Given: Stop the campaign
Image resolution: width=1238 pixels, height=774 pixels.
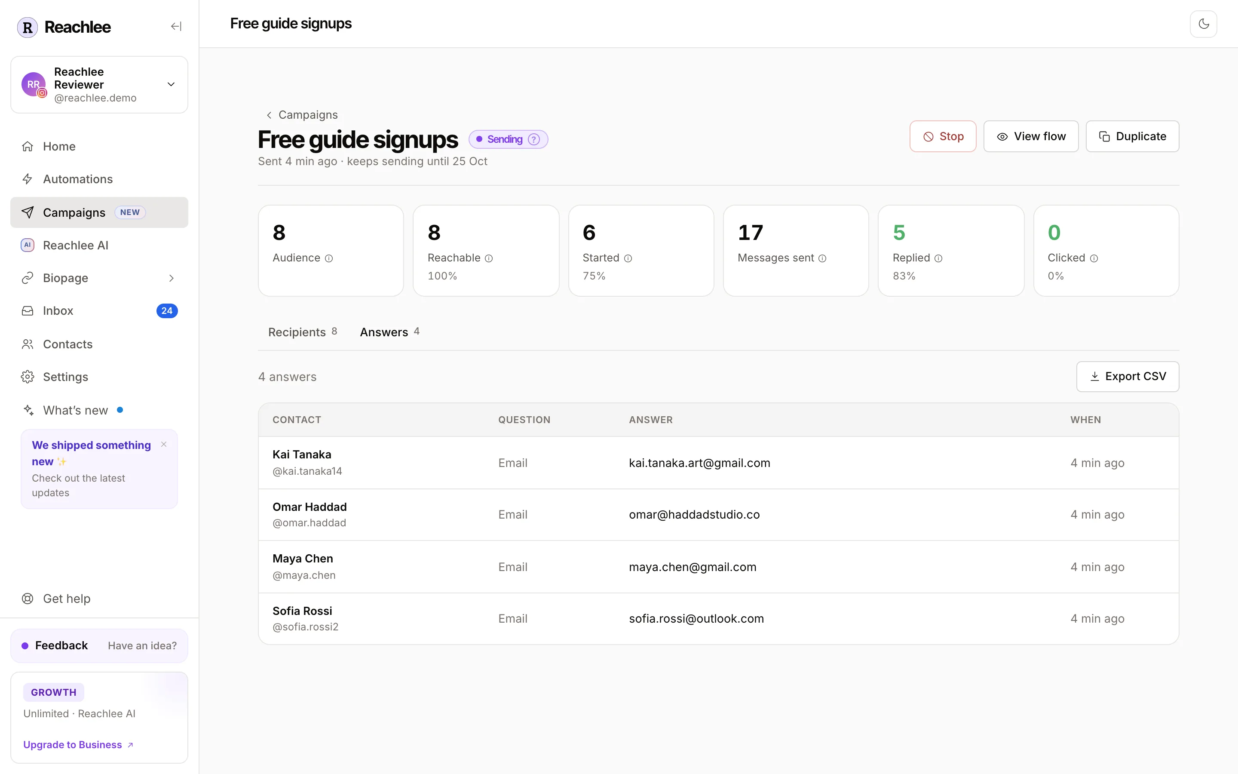Looking at the screenshot, I should 943,136.
